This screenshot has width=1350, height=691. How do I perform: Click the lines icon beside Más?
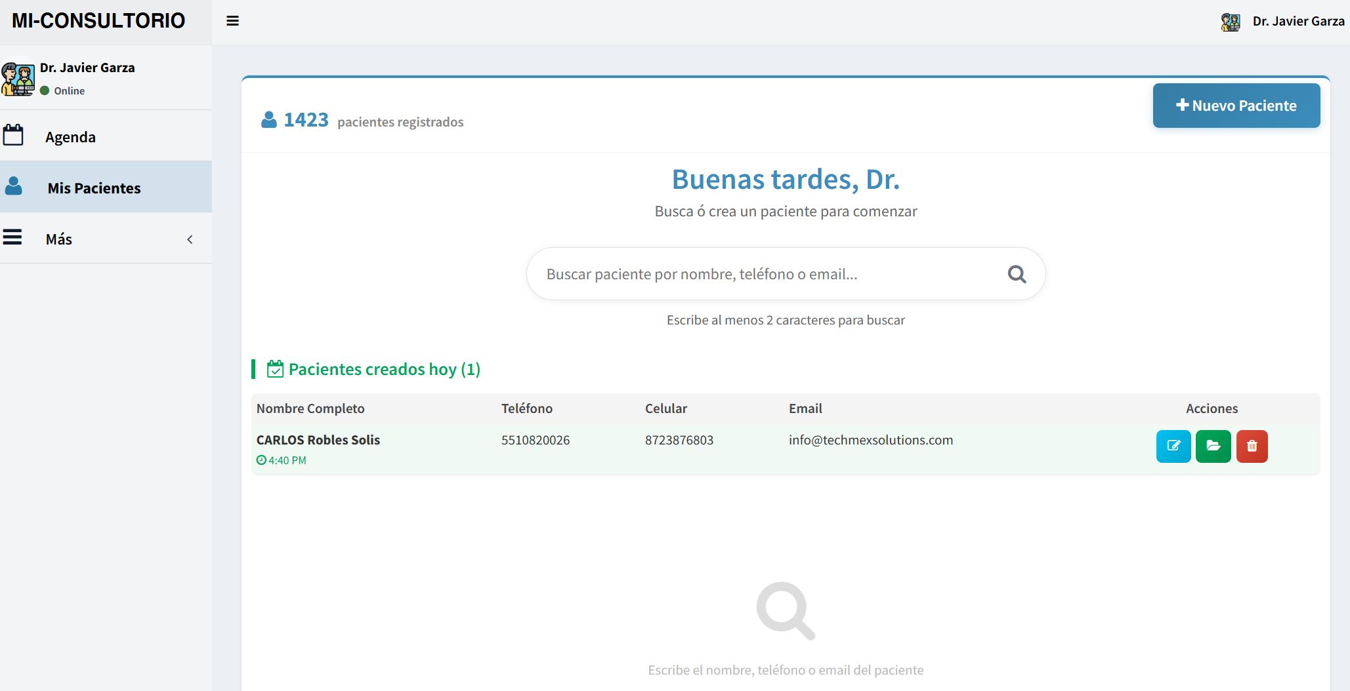[x=12, y=237]
